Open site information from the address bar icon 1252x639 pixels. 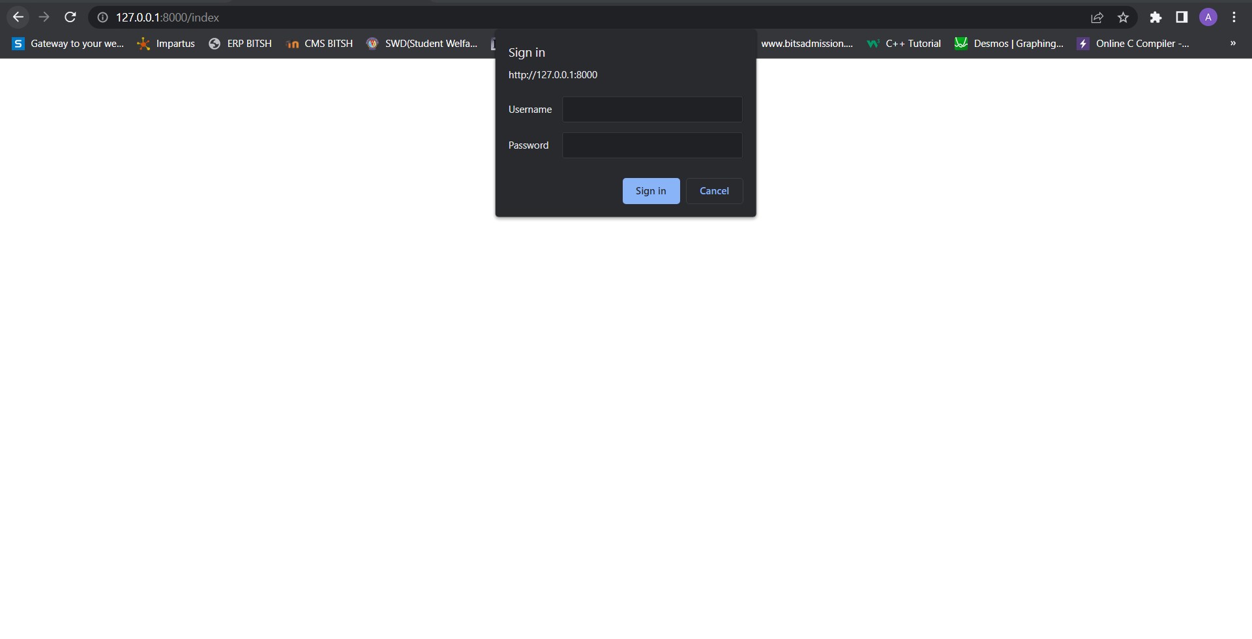point(102,18)
